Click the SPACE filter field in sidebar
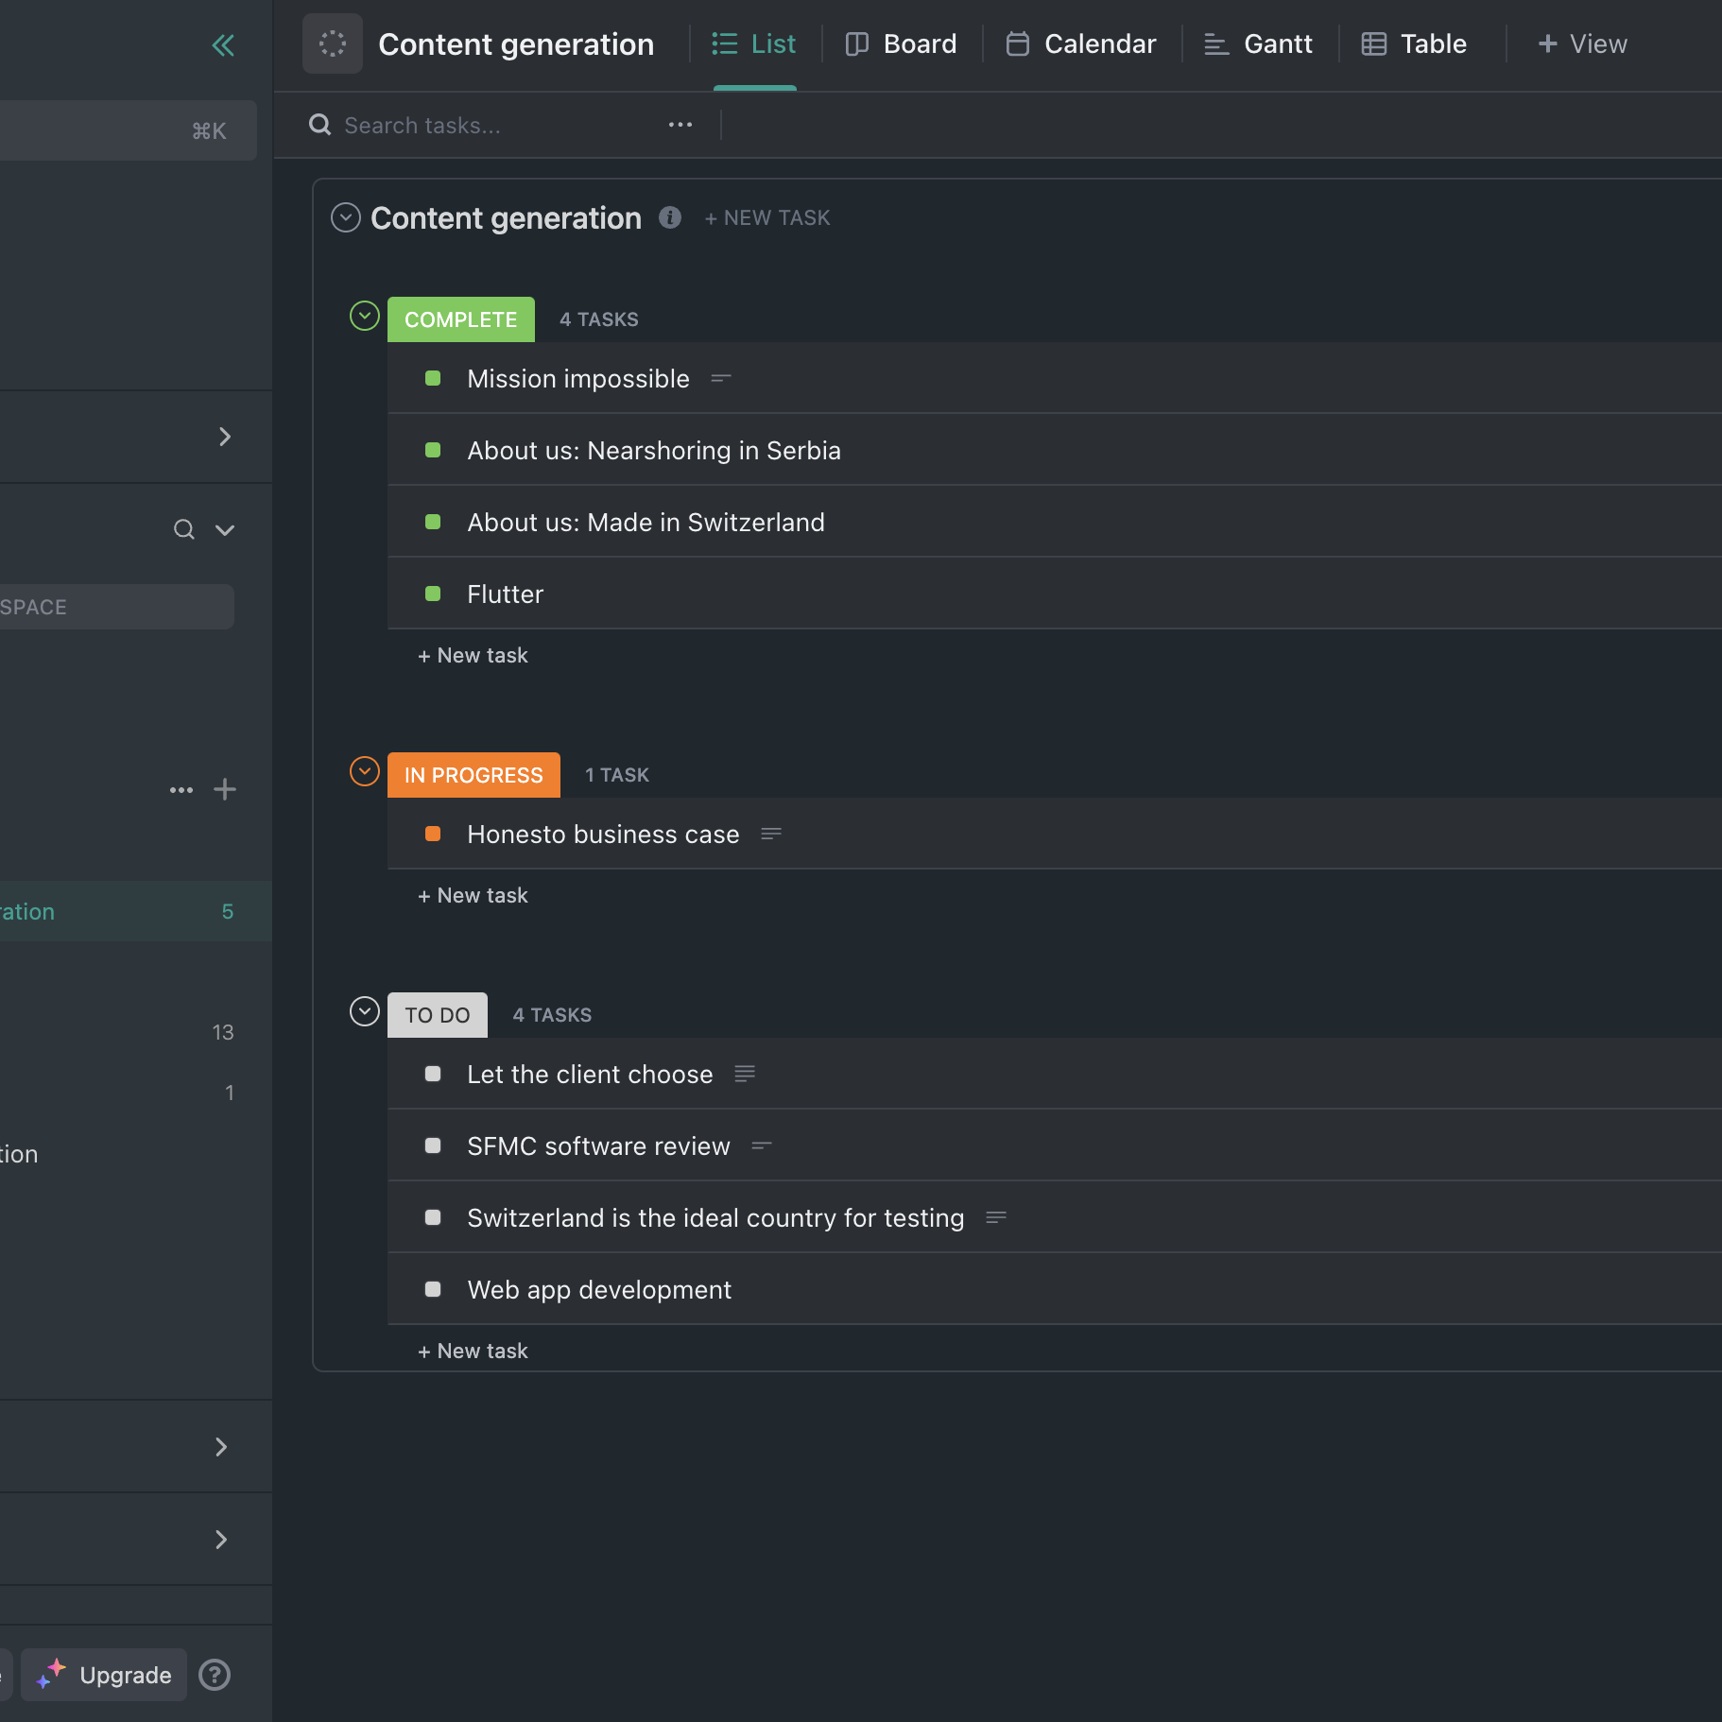 [117, 607]
